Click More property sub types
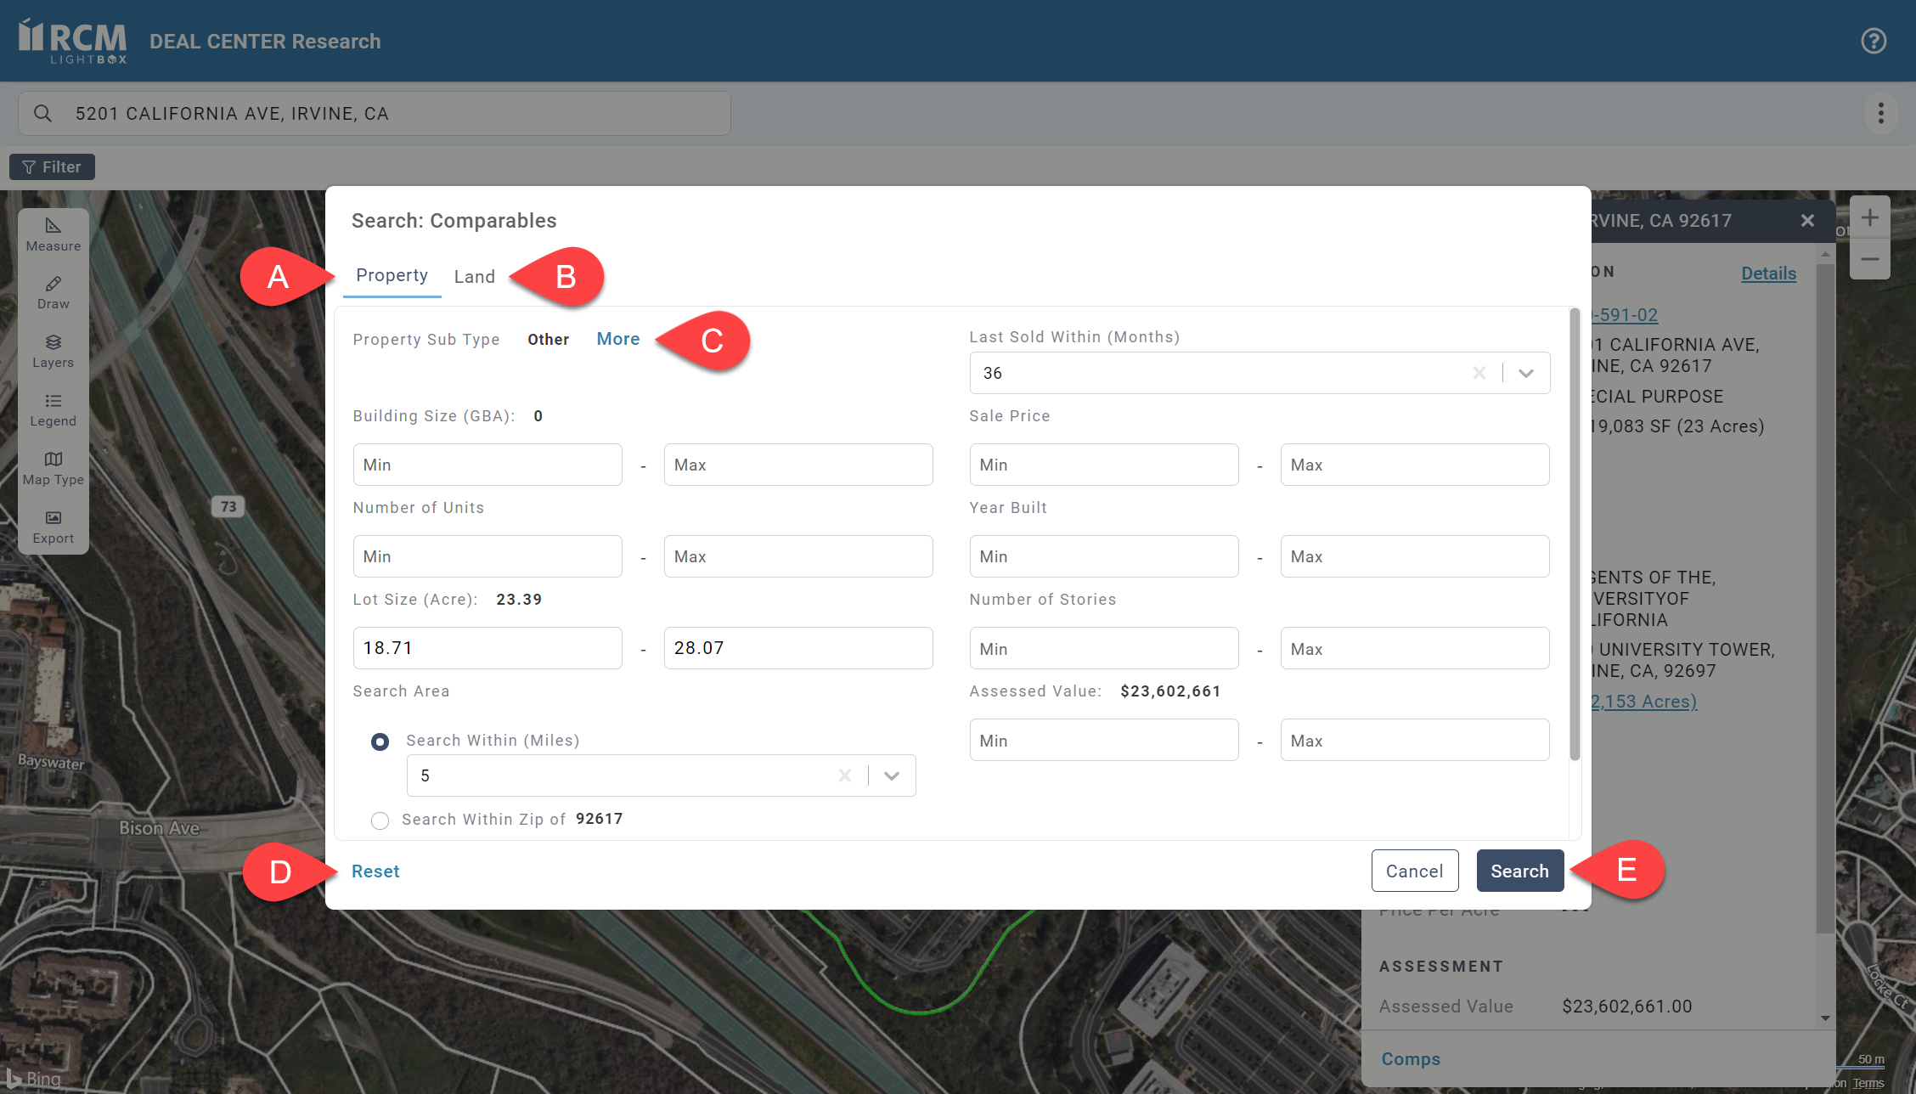The width and height of the screenshot is (1916, 1094). point(617,339)
